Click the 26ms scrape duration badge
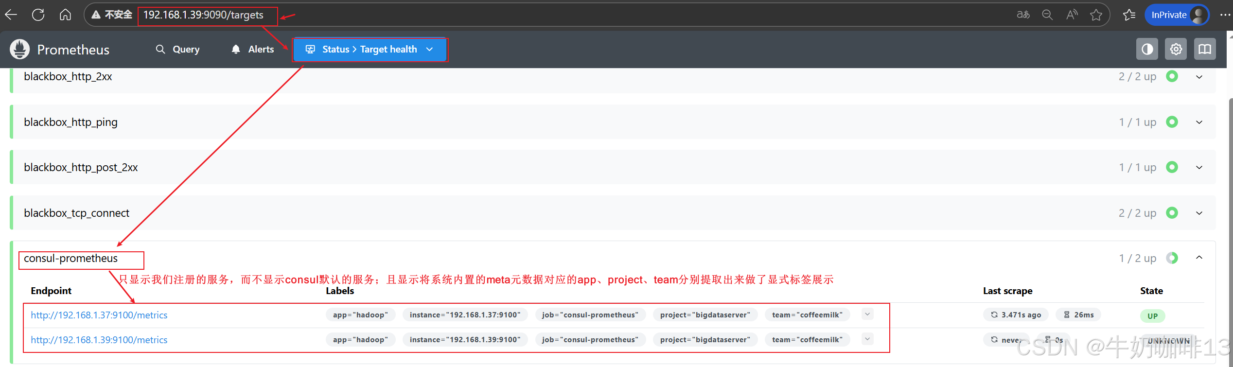This screenshot has height=367, width=1233. click(x=1079, y=315)
